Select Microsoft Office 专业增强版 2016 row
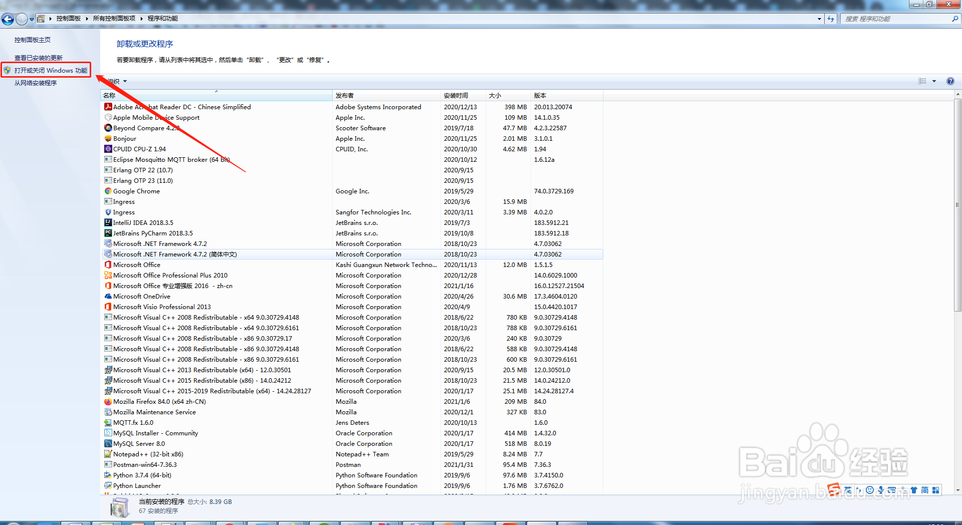The height and width of the screenshot is (525, 962). click(x=352, y=286)
